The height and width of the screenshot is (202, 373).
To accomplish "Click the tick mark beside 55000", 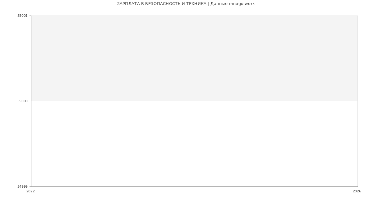I will click(30, 101).
